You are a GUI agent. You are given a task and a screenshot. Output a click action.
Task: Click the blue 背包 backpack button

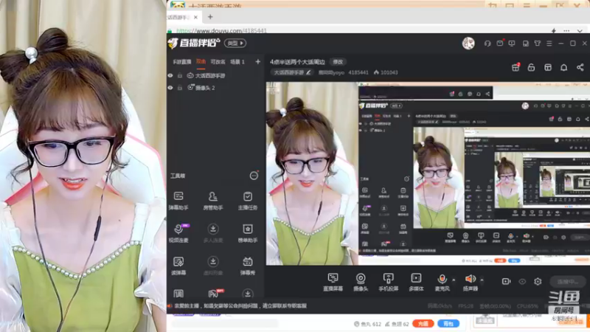point(448,324)
